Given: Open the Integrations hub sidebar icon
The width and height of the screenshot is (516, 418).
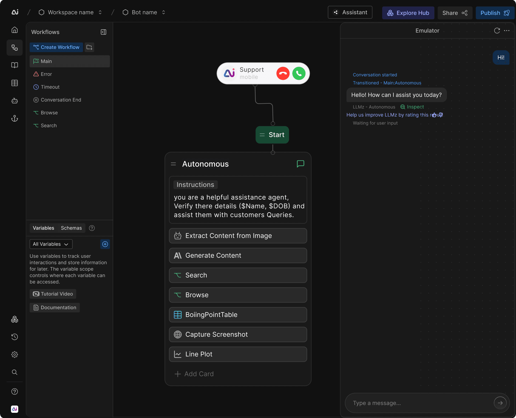Looking at the screenshot, I should coord(15,319).
